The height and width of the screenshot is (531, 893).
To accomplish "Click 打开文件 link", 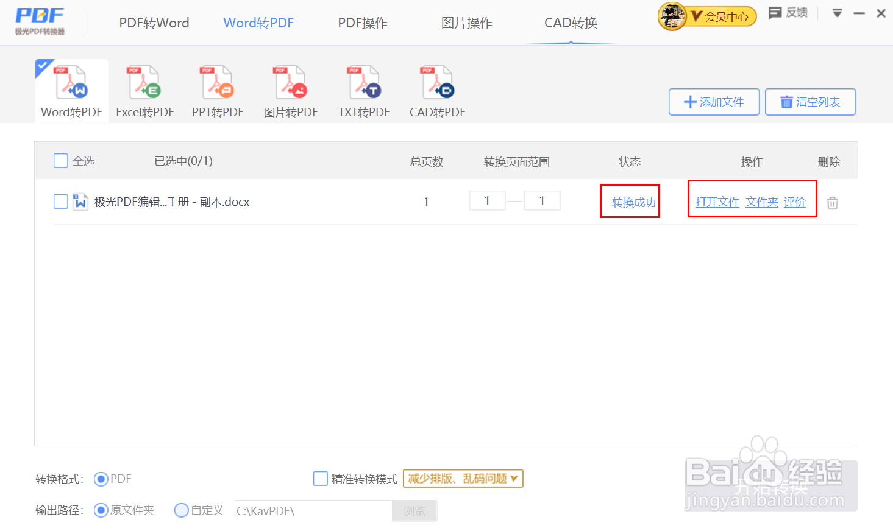I will pyautogui.click(x=717, y=202).
